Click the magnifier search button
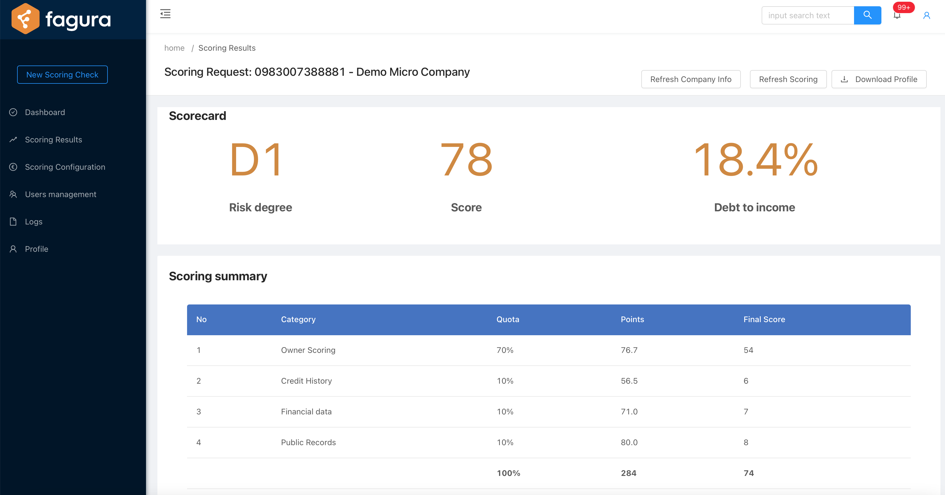The height and width of the screenshot is (495, 945). [x=867, y=15]
